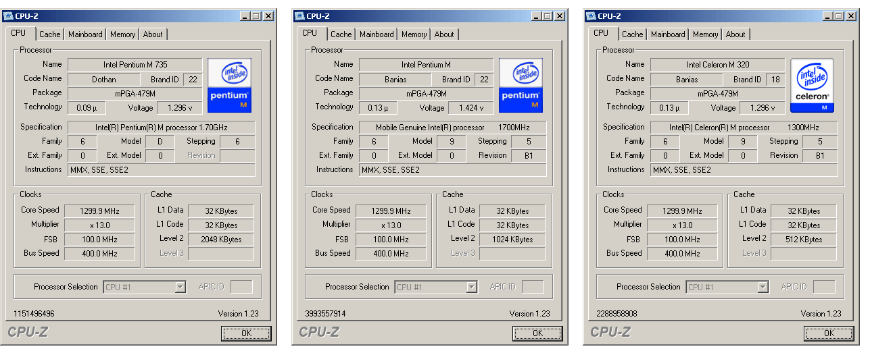The height and width of the screenshot is (357, 870).
Task: Click the 'Intel Pentium M 735' name field
Action: 135,65
